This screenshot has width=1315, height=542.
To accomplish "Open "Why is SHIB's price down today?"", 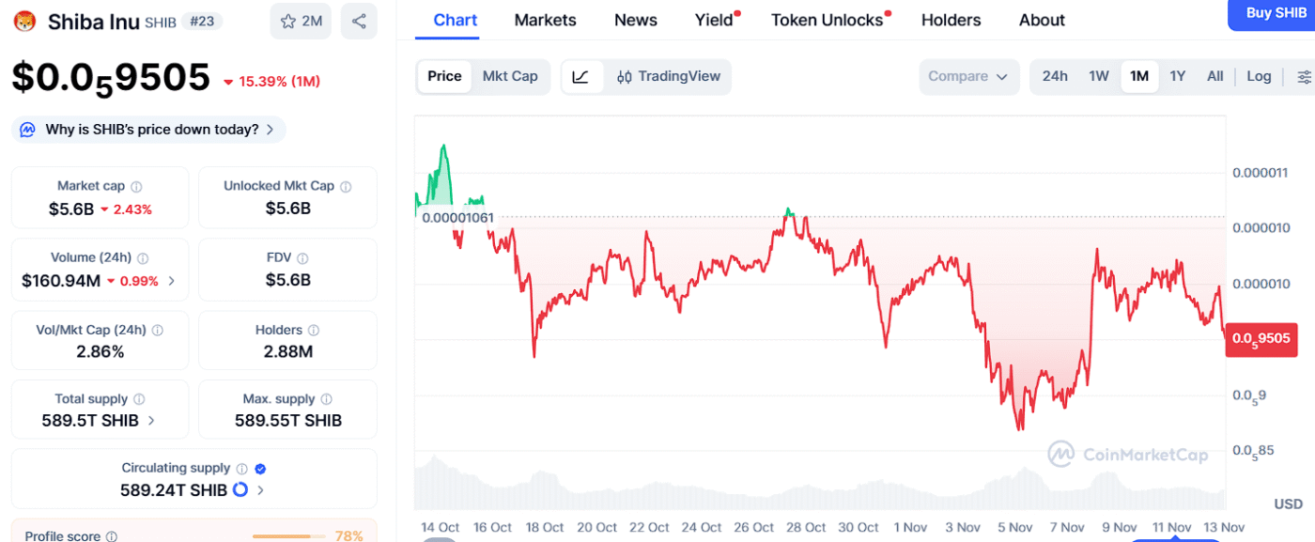I will [x=150, y=130].
